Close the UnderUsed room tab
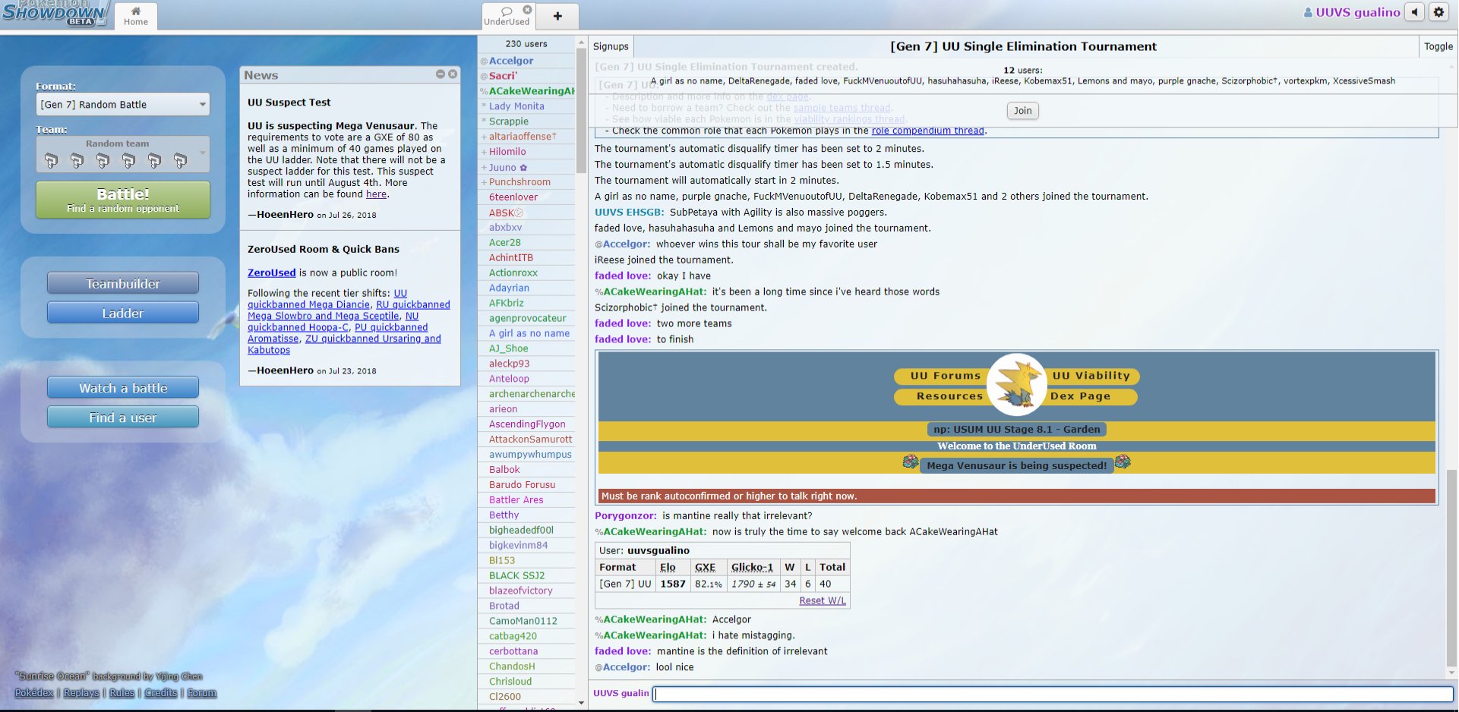1459x712 pixels. coord(527,10)
